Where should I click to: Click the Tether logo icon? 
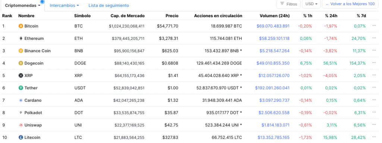coord(21,88)
